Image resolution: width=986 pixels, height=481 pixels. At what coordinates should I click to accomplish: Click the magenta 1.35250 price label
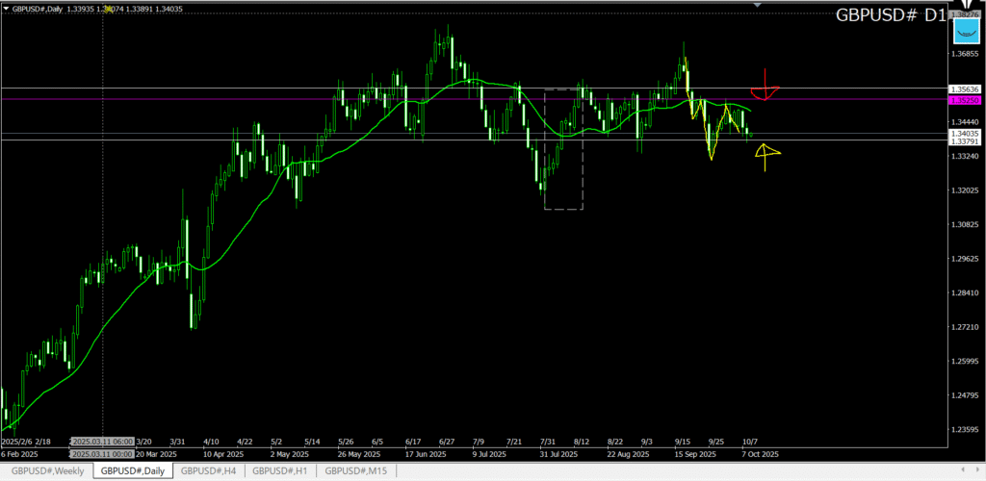tap(965, 99)
